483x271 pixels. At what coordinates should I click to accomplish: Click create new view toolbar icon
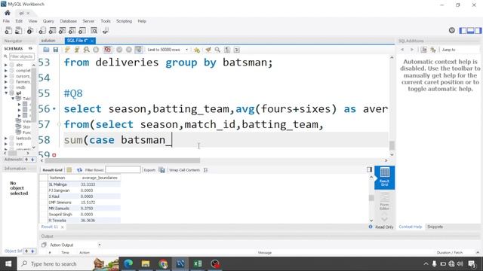(x=62, y=30)
